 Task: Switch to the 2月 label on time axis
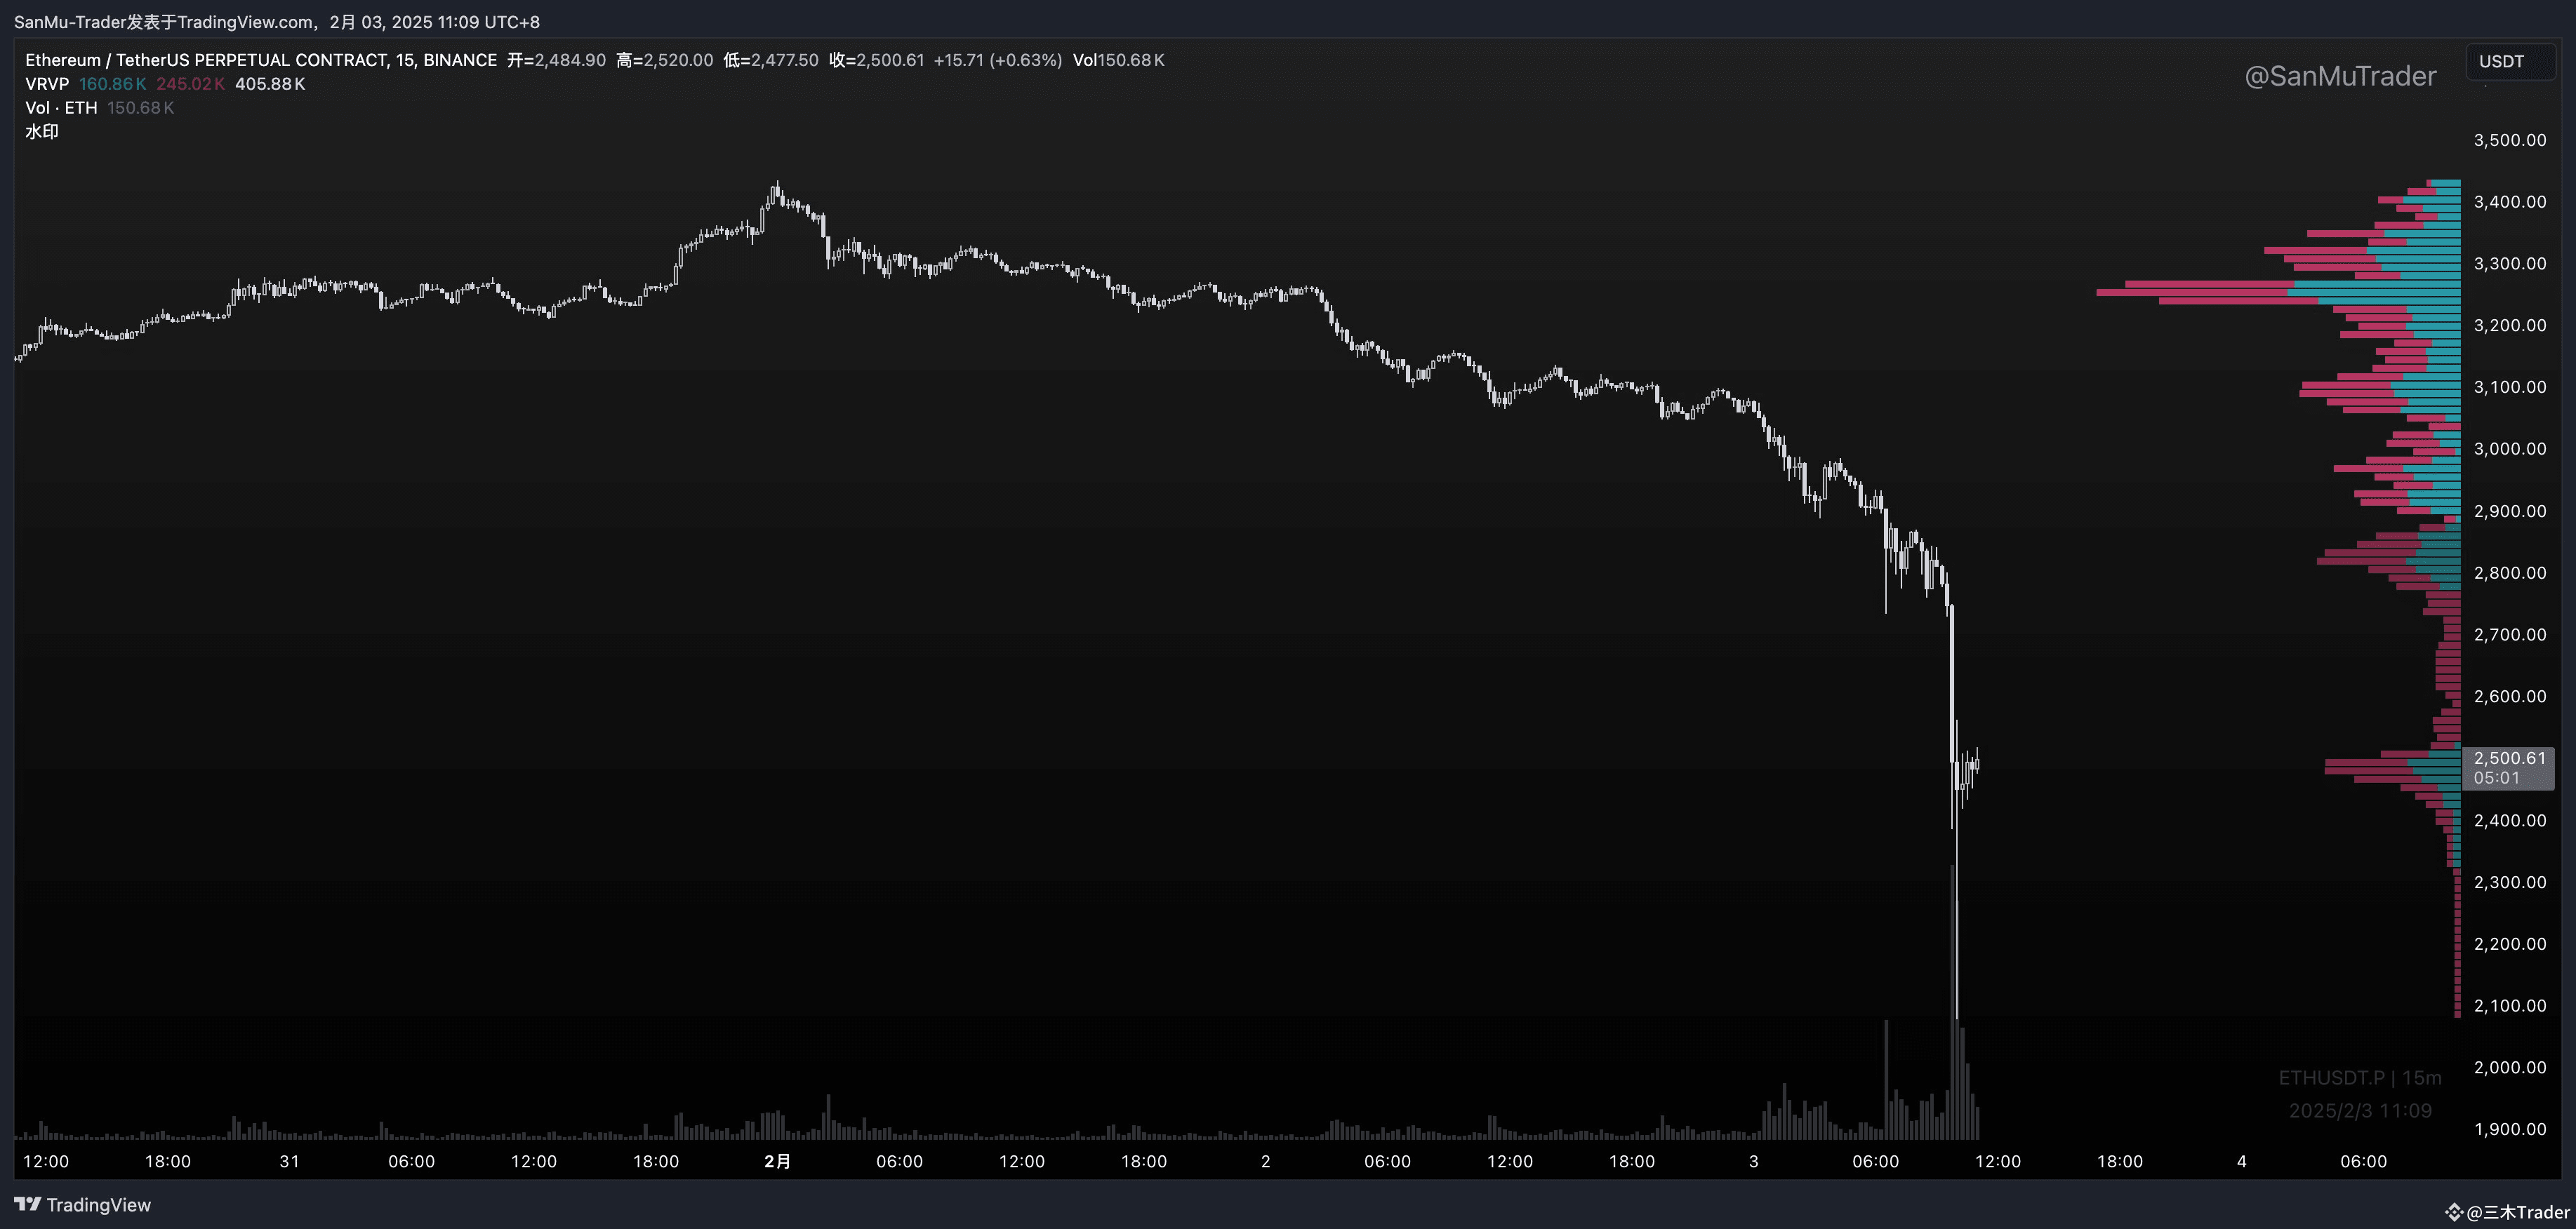777,1161
